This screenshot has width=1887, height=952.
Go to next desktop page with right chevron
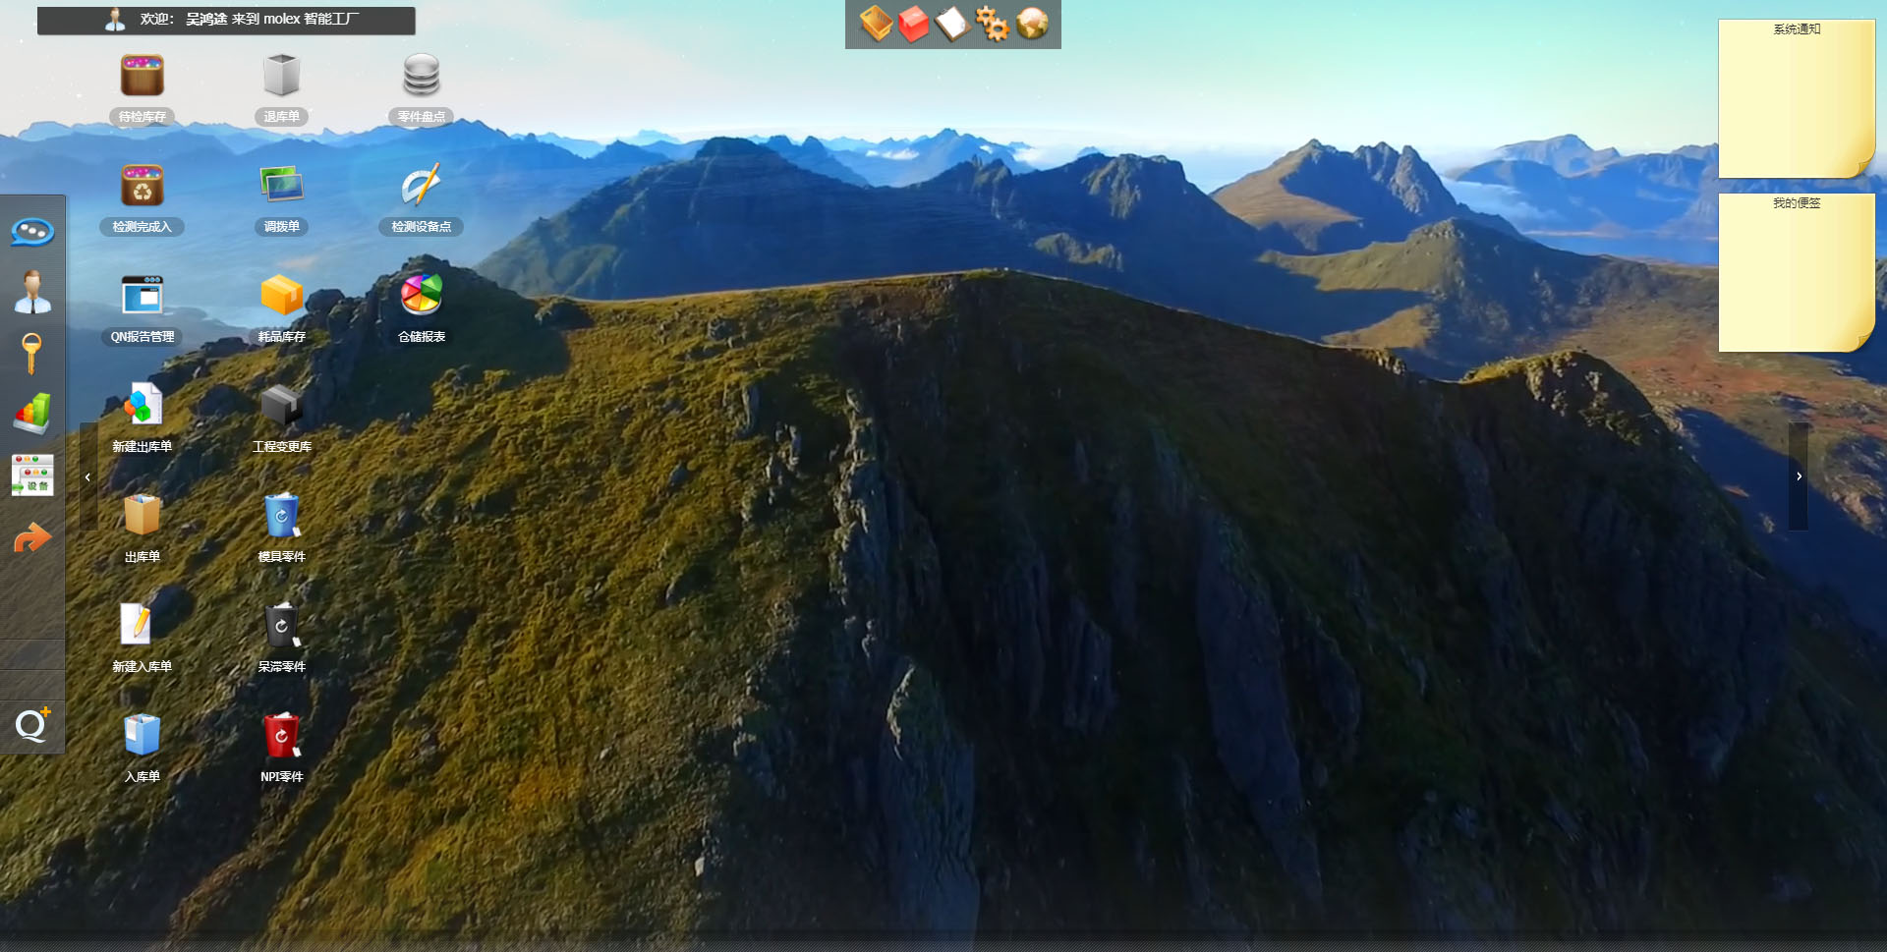point(1799,476)
